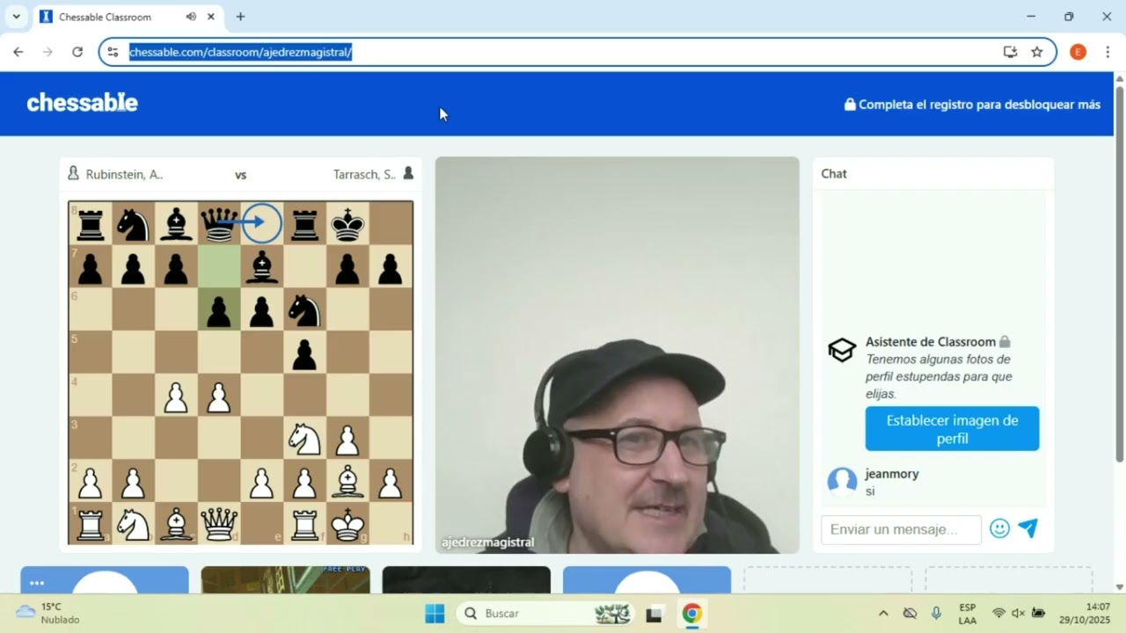This screenshot has width=1126, height=633.
Task: Click the 'FREE PLAY' participant thumbnail
Action: [285, 579]
